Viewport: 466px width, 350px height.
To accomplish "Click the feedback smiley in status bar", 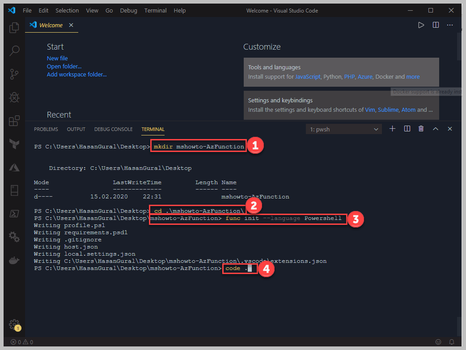I will click(438, 342).
